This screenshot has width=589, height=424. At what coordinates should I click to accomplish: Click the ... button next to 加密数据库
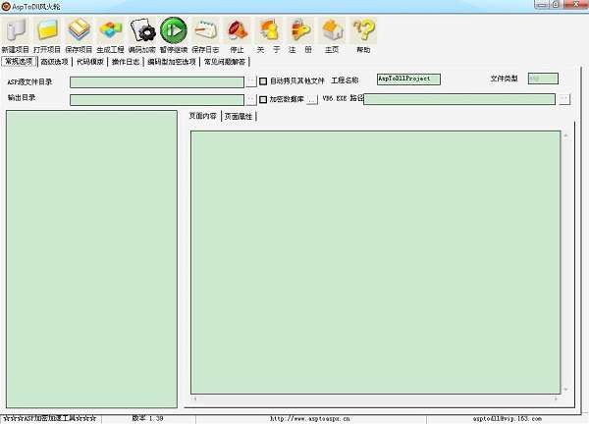(x=312, y=99)
